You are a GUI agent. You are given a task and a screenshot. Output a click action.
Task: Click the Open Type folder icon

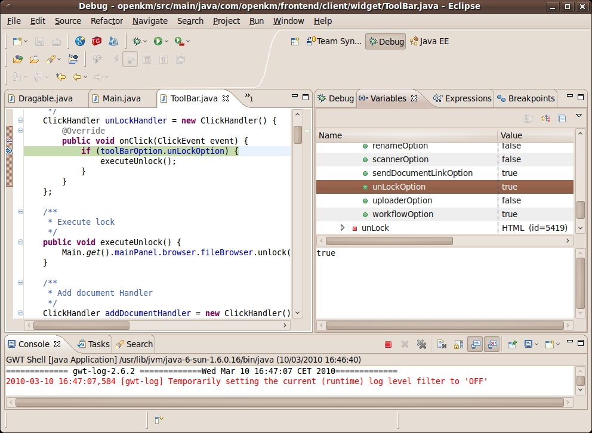pos(18,59)
